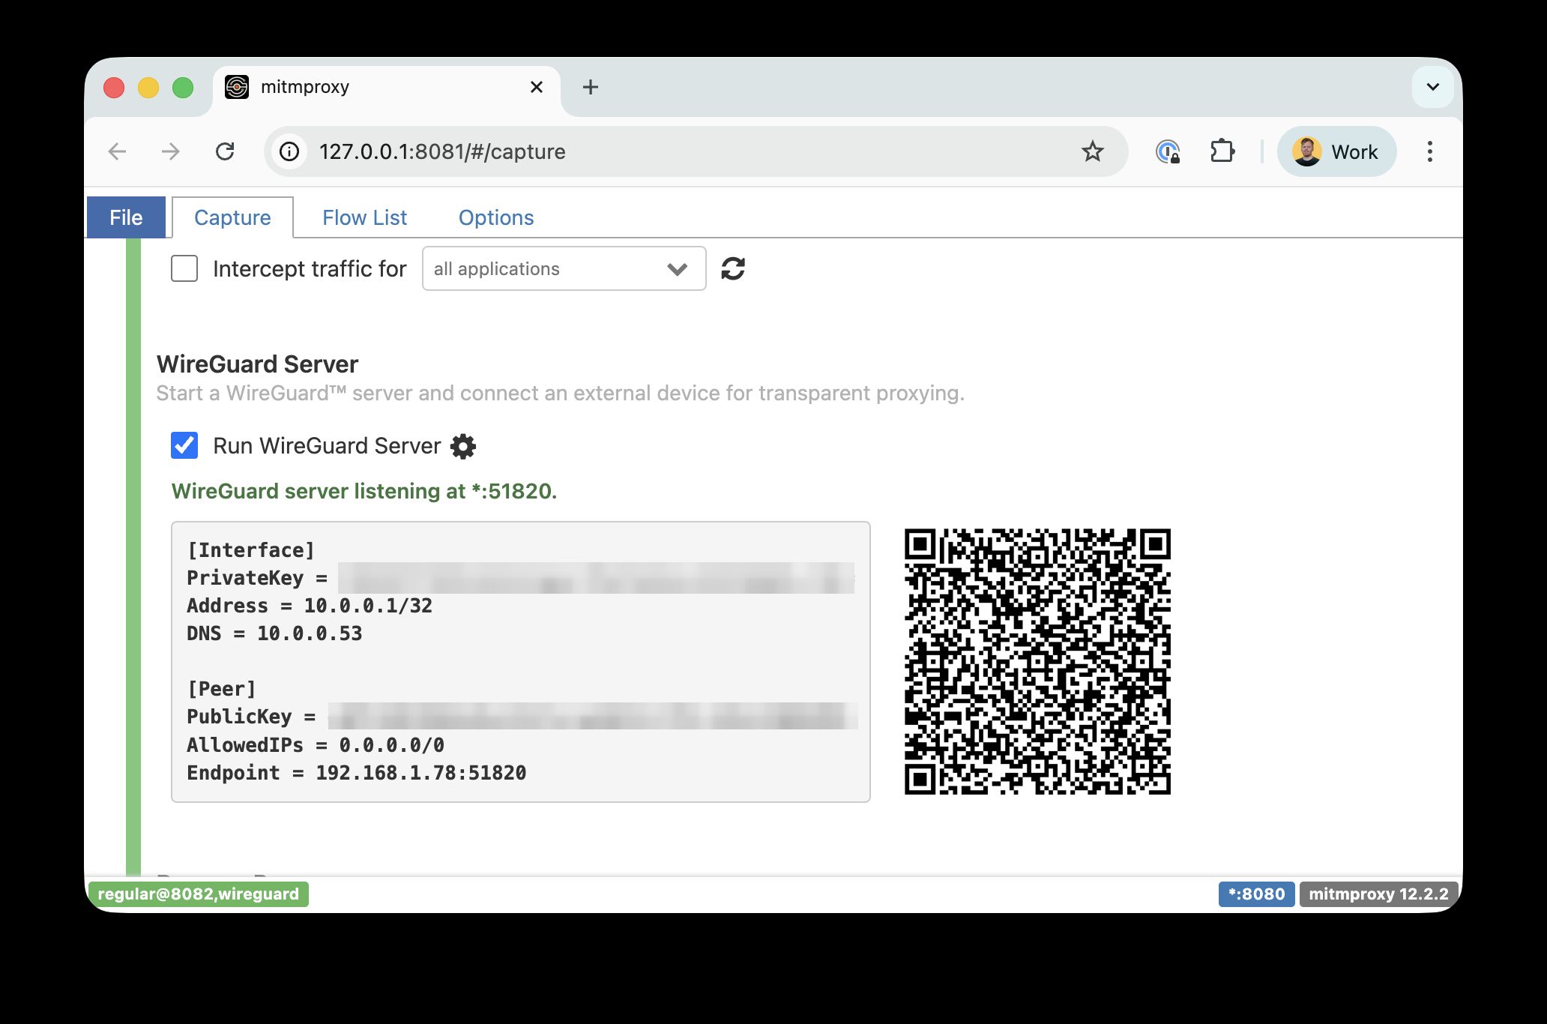Click the address bar URL
Screen dimensions: 1547x1024
click(x=442, y=151)
